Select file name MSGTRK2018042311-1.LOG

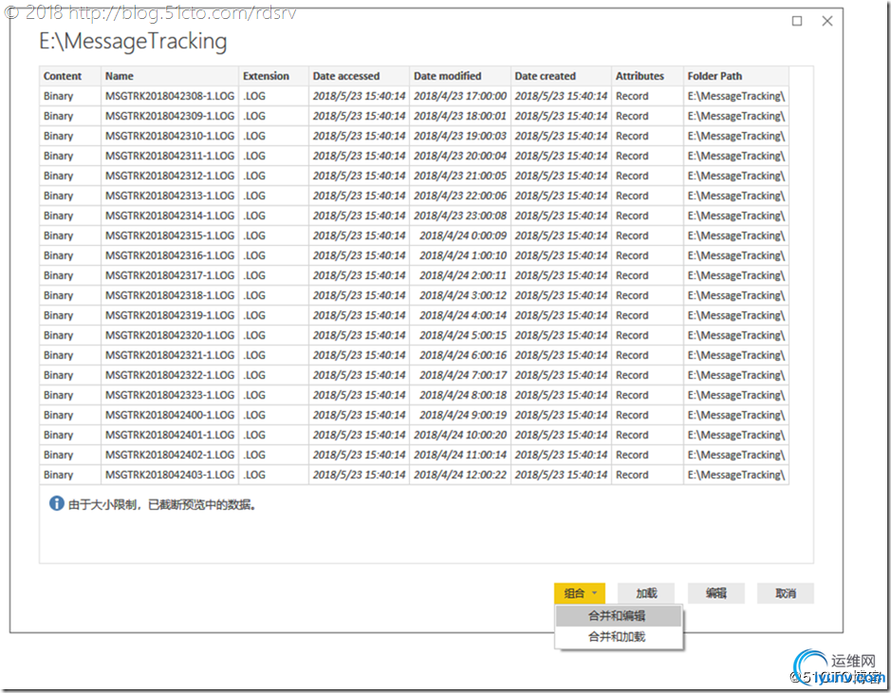pos(169,156)
